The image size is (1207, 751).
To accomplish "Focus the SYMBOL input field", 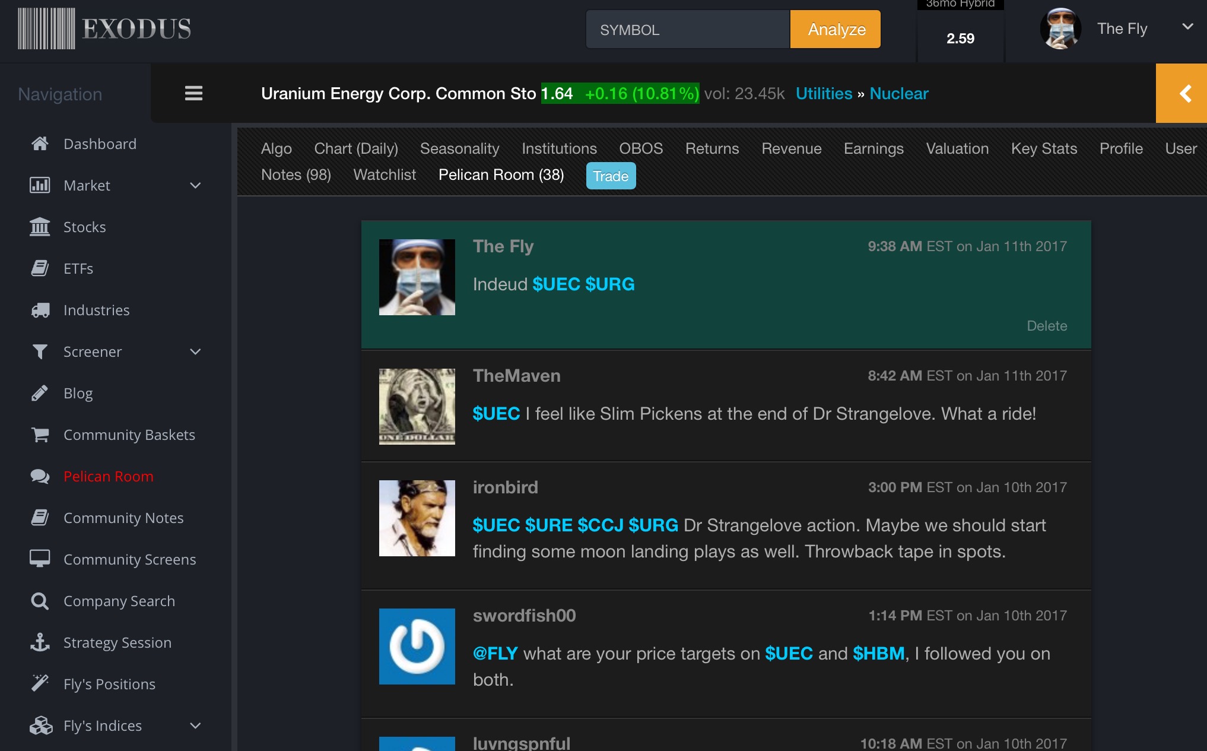I will (688, 29).
